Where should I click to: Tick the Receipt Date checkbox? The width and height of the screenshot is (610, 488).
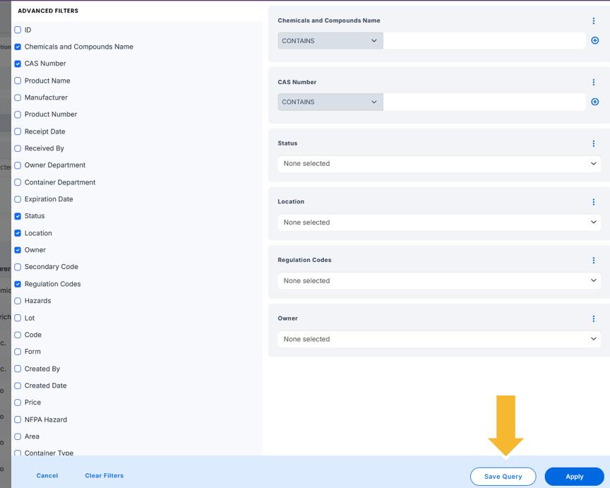pos(18,131)
